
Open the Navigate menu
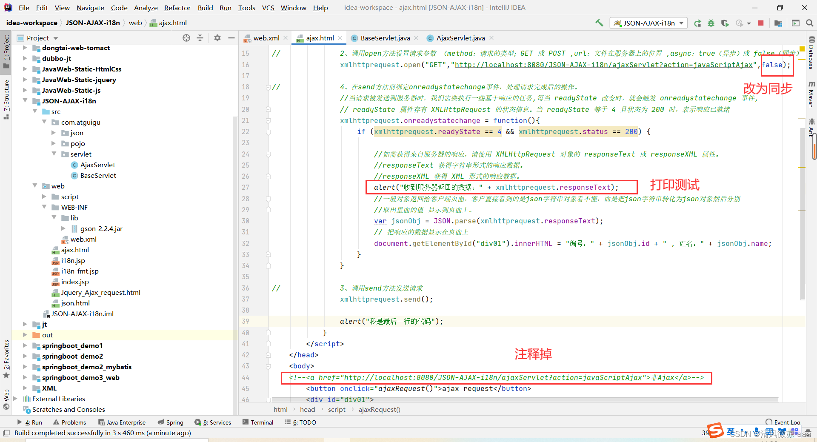coord(90,8)
